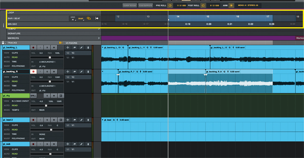304x158 pixels.
Task: Click the Spill button on gt_rhy
Action: [x=33, y=96]
